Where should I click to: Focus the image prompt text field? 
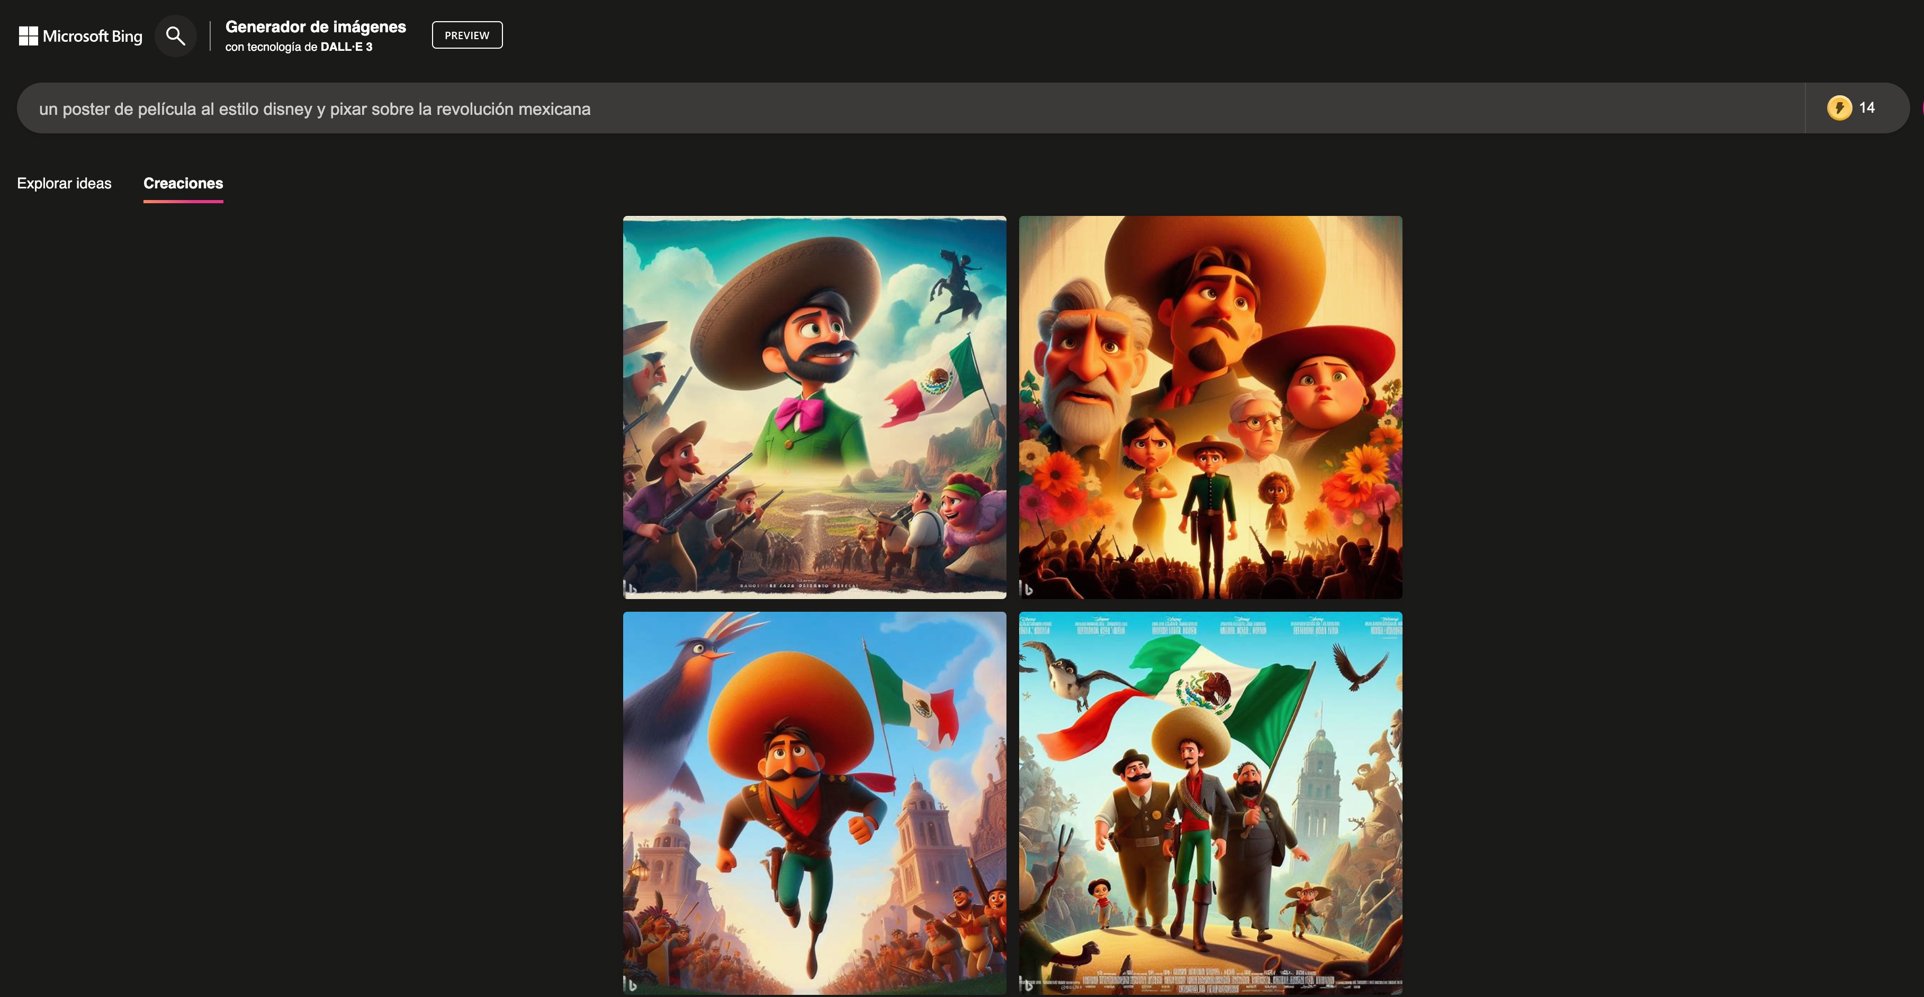896,109
